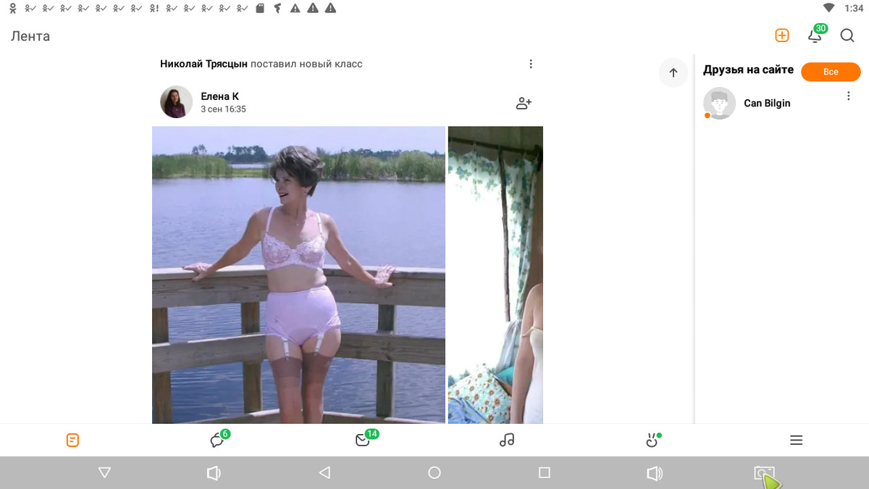The width and height of the screenshot is (869, 489).
Task: Open discussions tab with 6 badge
Action: pos(217,440)
